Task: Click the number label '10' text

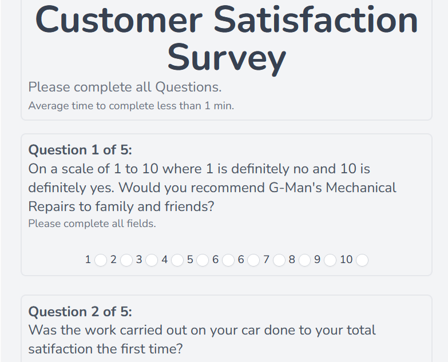Action: tap(346, 260)
